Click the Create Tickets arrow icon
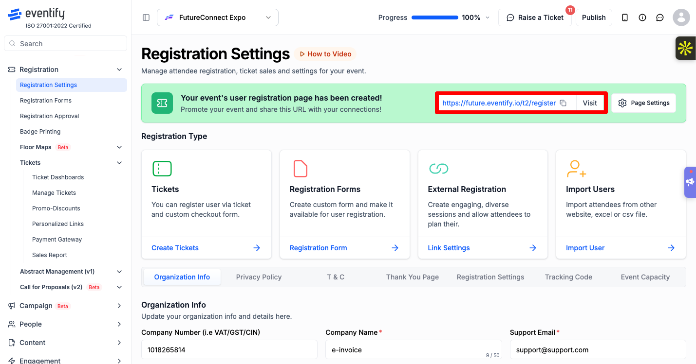Viewport: 696px width, 364px height. tap(257, 248)
